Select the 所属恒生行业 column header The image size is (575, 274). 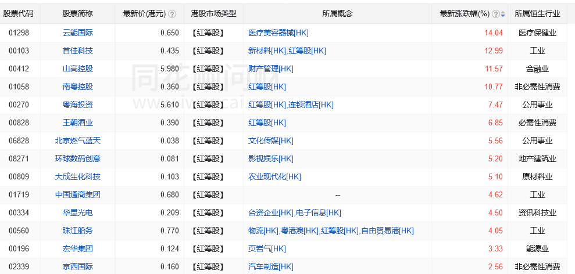pos(537,13)
